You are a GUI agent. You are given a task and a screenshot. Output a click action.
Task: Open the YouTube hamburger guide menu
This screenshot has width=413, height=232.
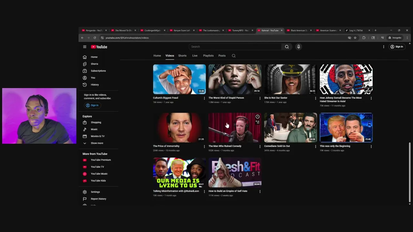(x=85, y=47)
